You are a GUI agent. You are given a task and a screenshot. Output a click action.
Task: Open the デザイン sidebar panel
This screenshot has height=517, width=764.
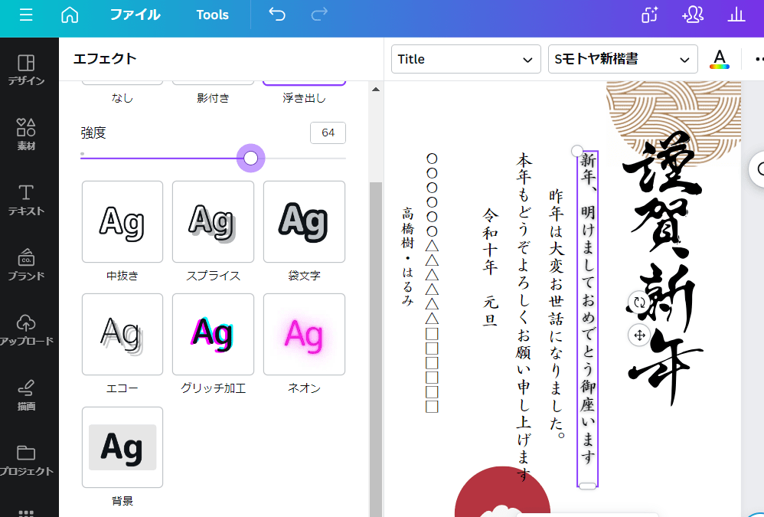point(26,70)
